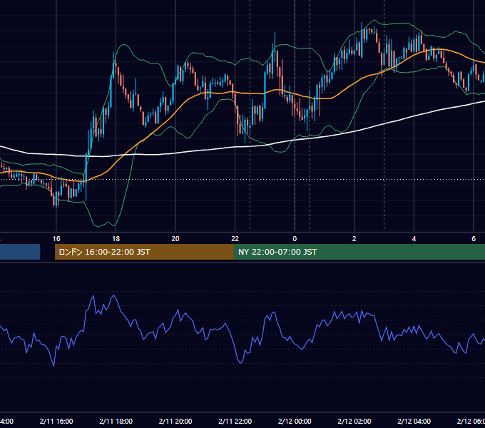Click the 2/11 20:00 time axis label
485x428 pixels.
[x=175, y=421]
